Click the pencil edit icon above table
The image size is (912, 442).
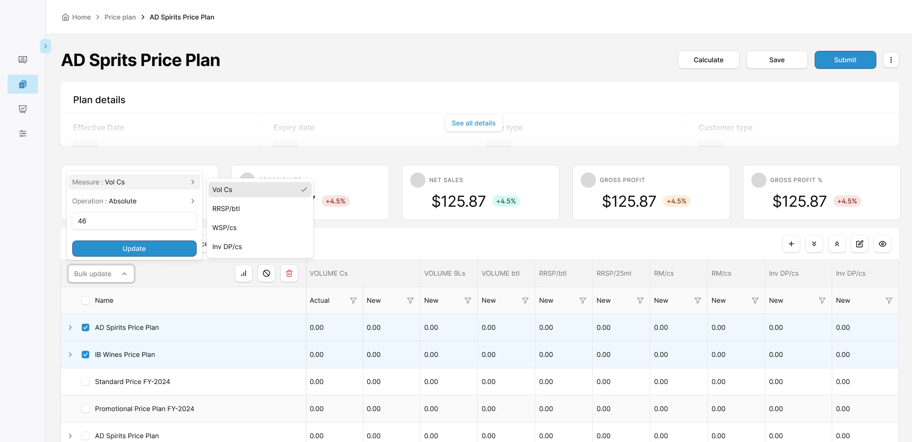click(x=860, y=244)
